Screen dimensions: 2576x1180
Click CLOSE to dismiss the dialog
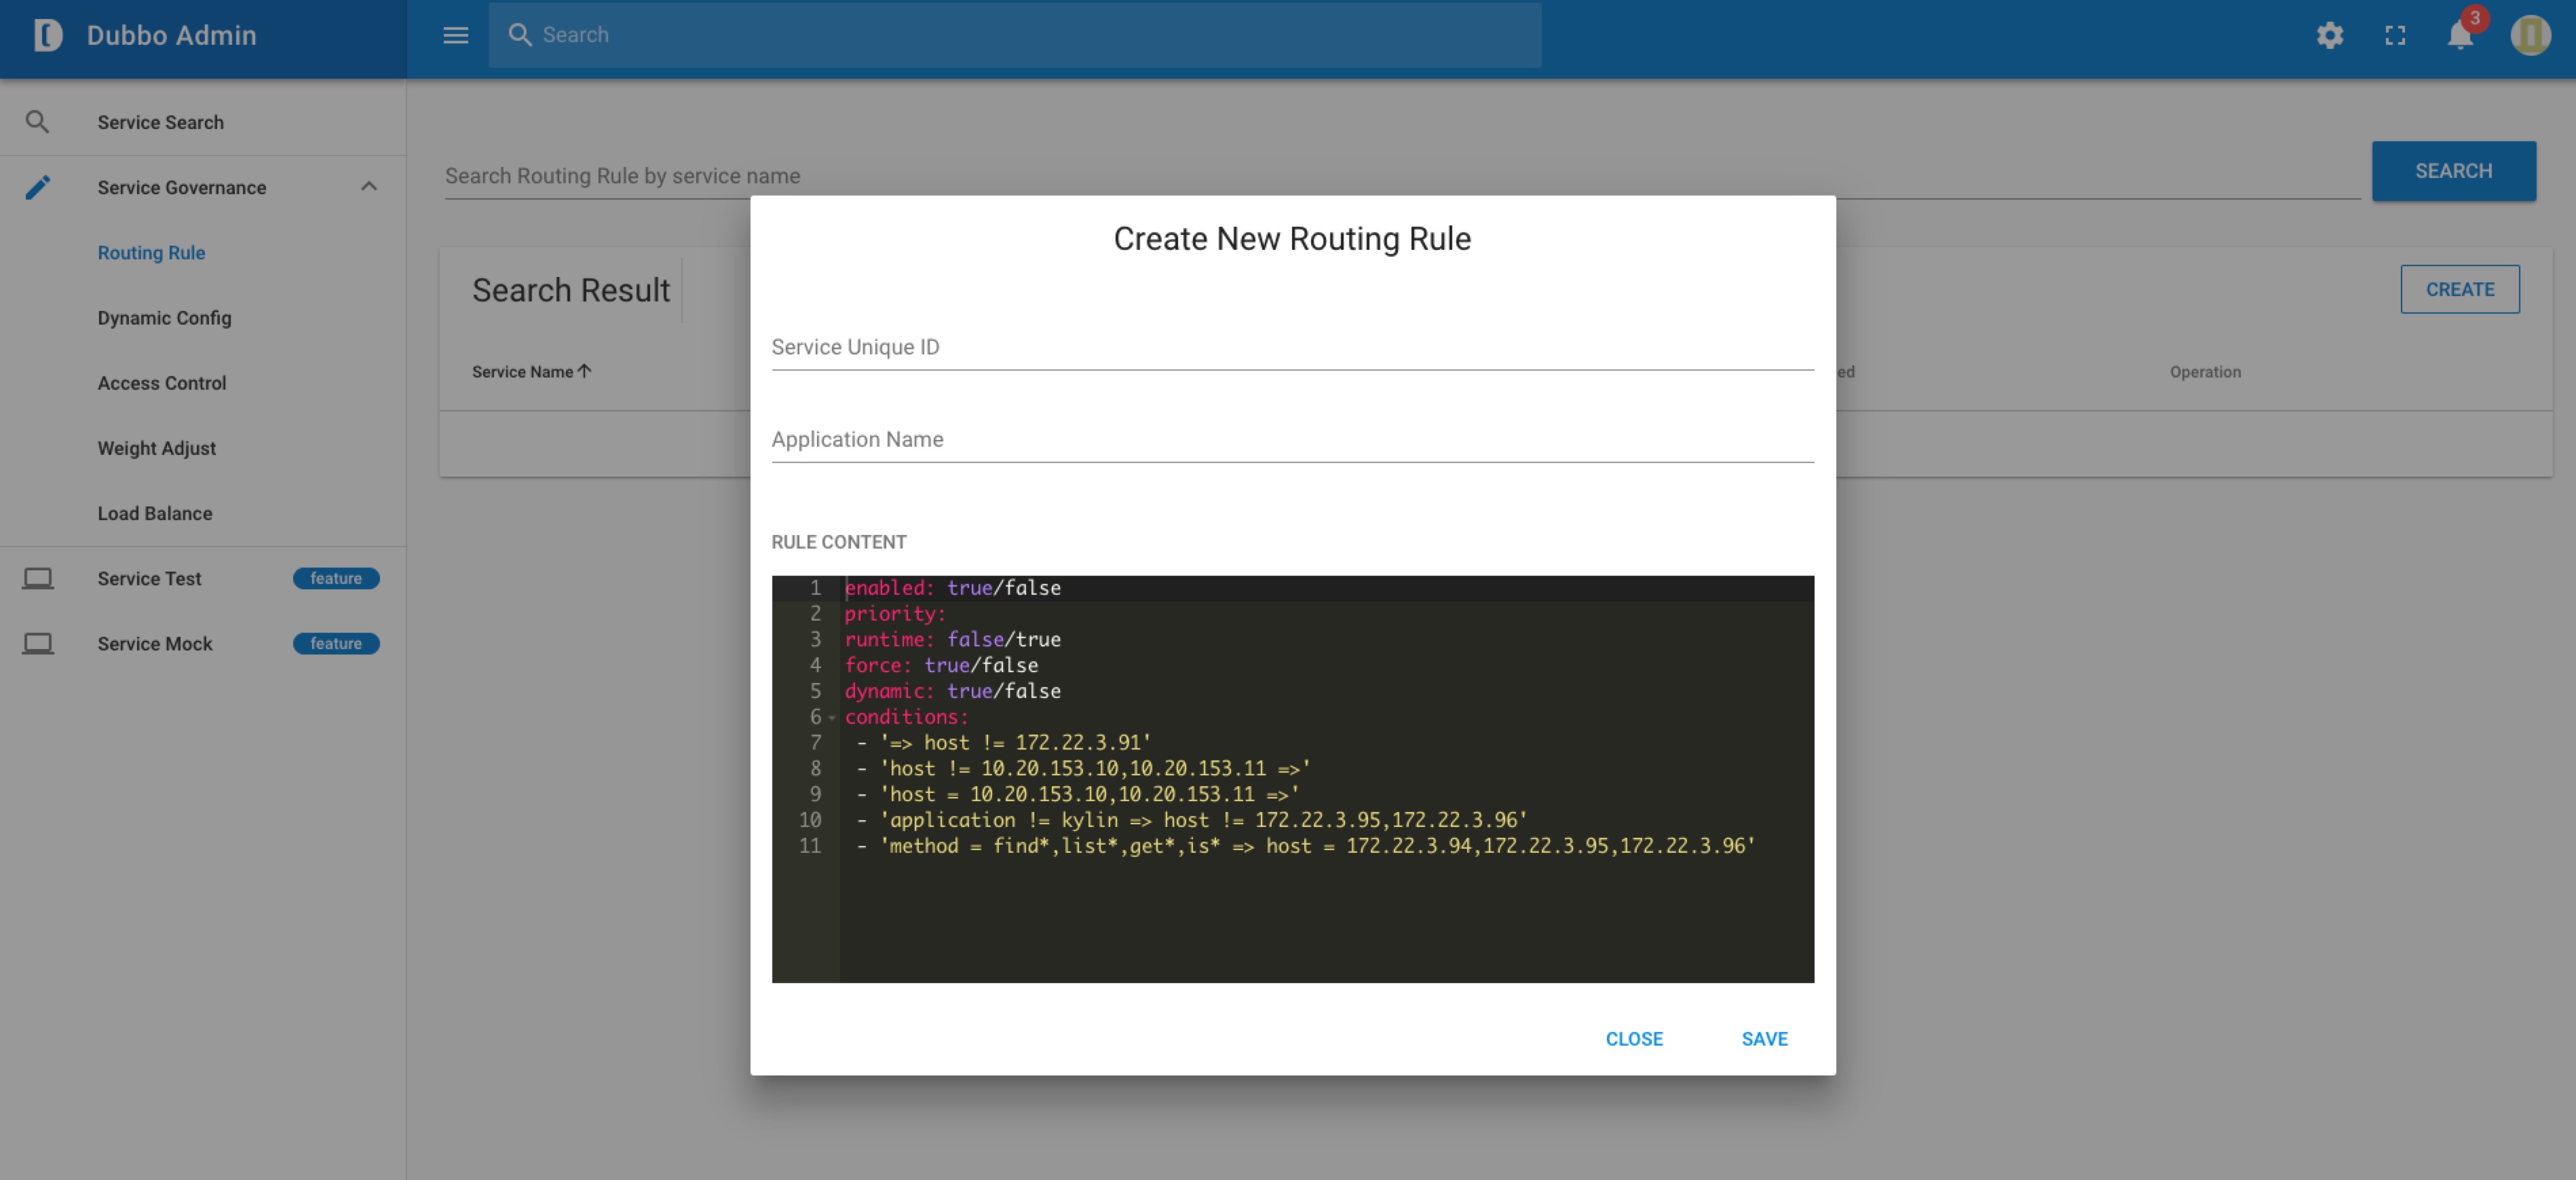click(x=1633, y=1039)
